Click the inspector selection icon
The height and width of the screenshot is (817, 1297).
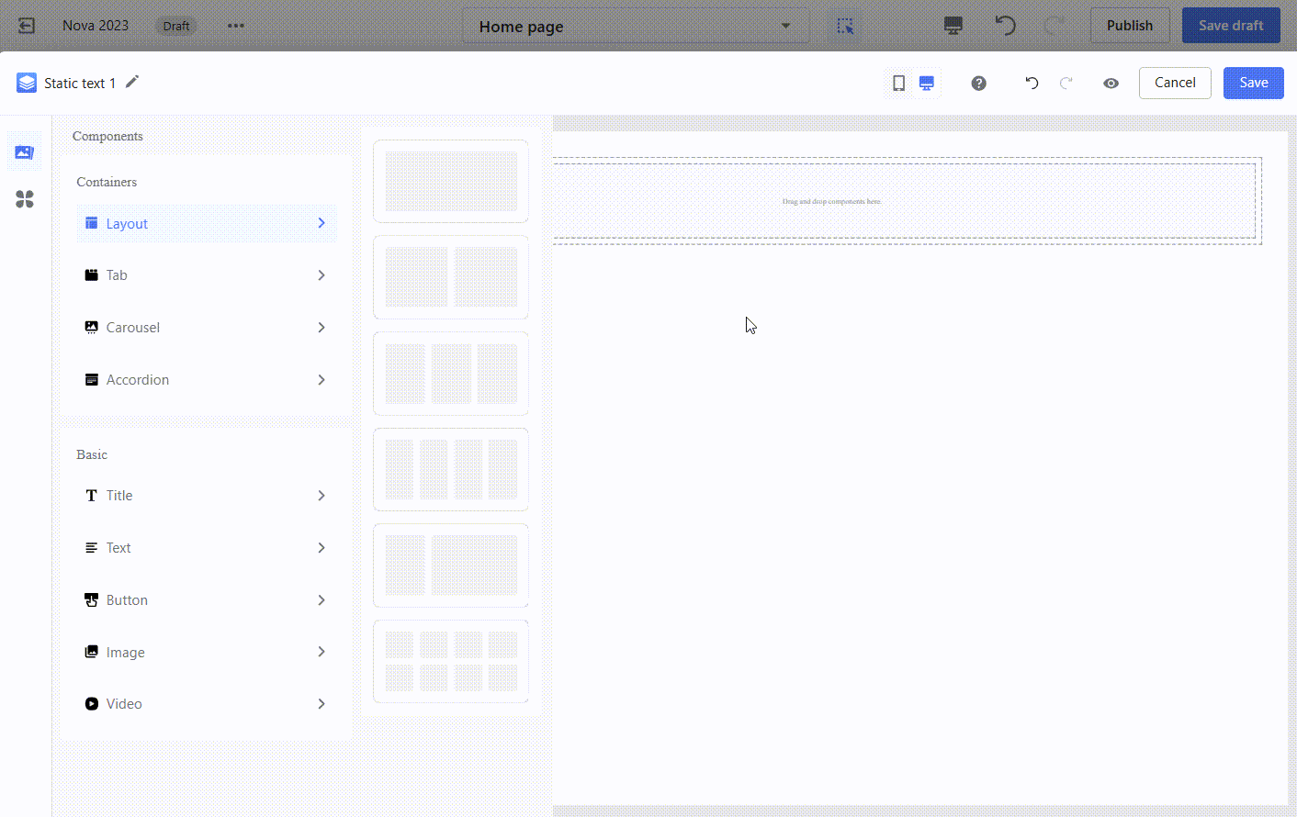coord(845,26)
